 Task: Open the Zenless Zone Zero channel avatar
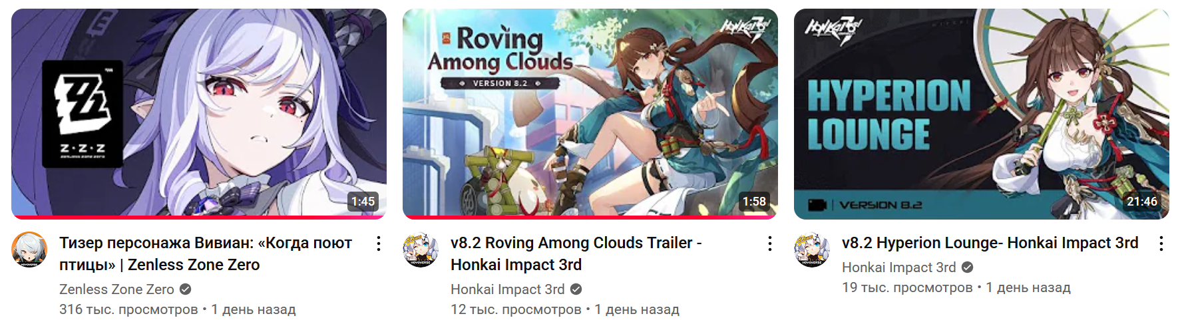[29, 249]
